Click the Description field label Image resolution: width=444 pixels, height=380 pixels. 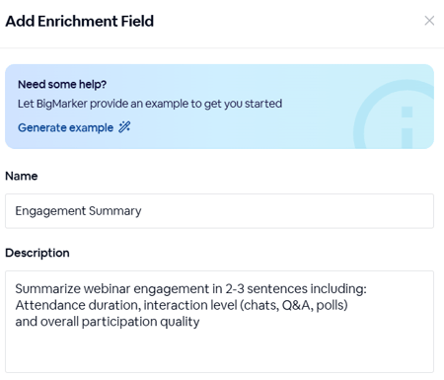pyautogui.click(x=37, y=253)
